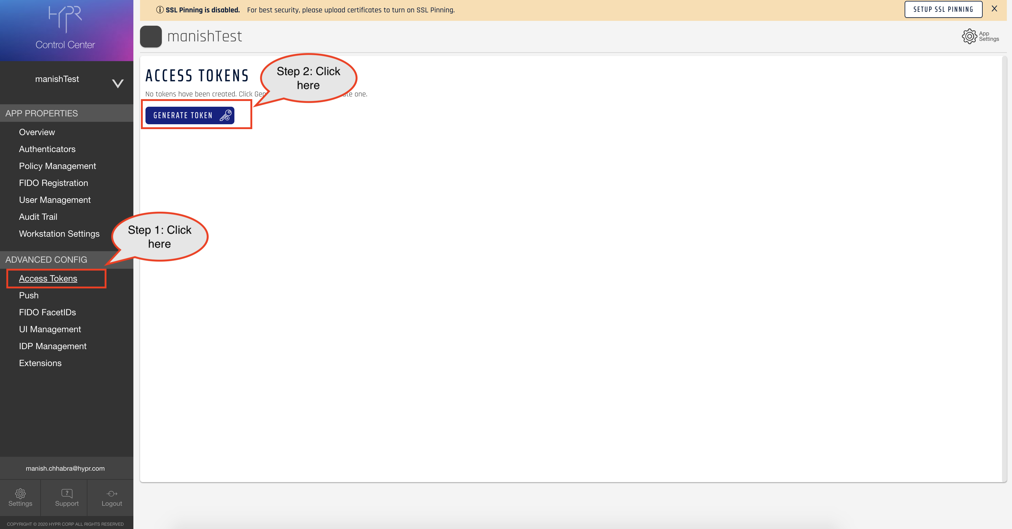Dismiss the SSL Pinning warning banner
Viewport: 1012px width, 529px height.
coord(994,9)
